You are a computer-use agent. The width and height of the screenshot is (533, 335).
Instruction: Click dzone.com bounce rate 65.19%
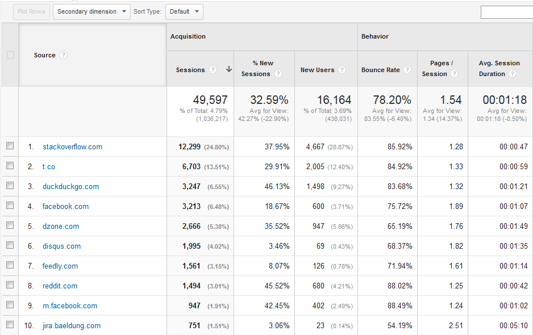[400, 227]
